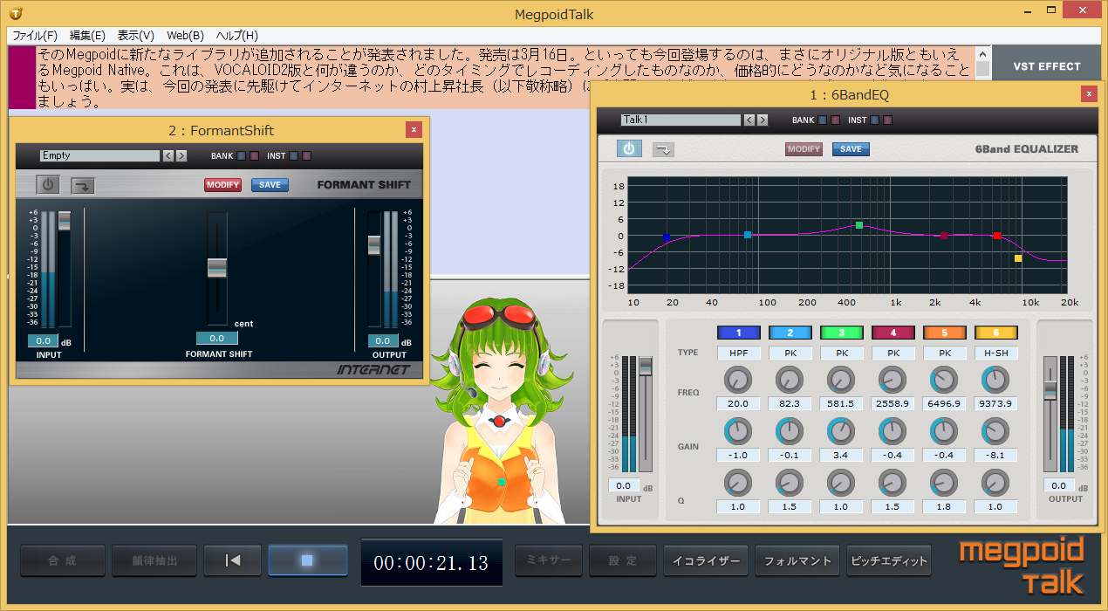The height and width of the screenshot is (611, 1108).
Task: Open Talk1 preset name field in 6BandEQ
Action: [681, 120]
